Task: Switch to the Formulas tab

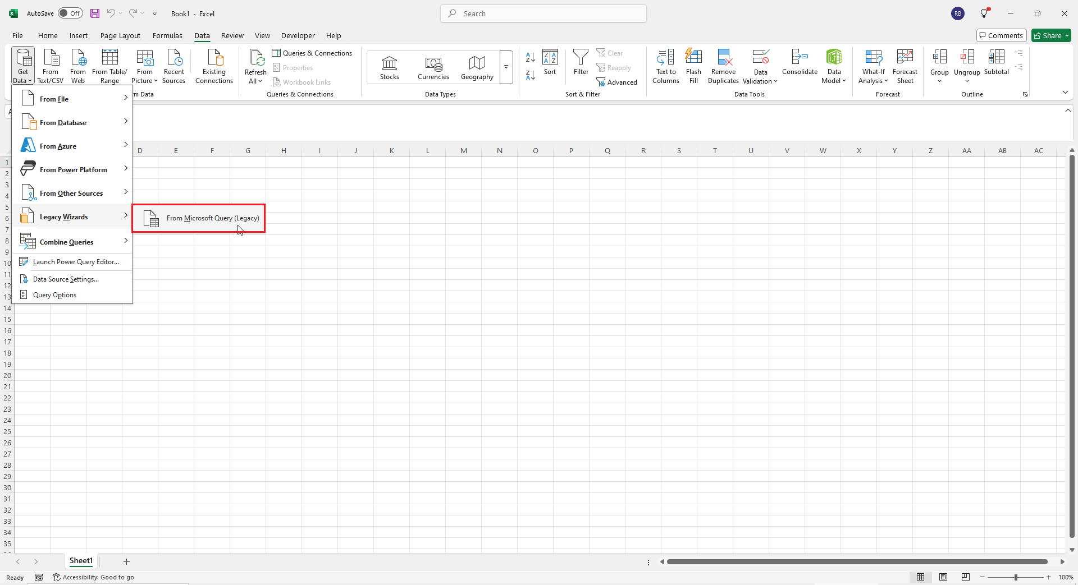Action: point(167,35)
